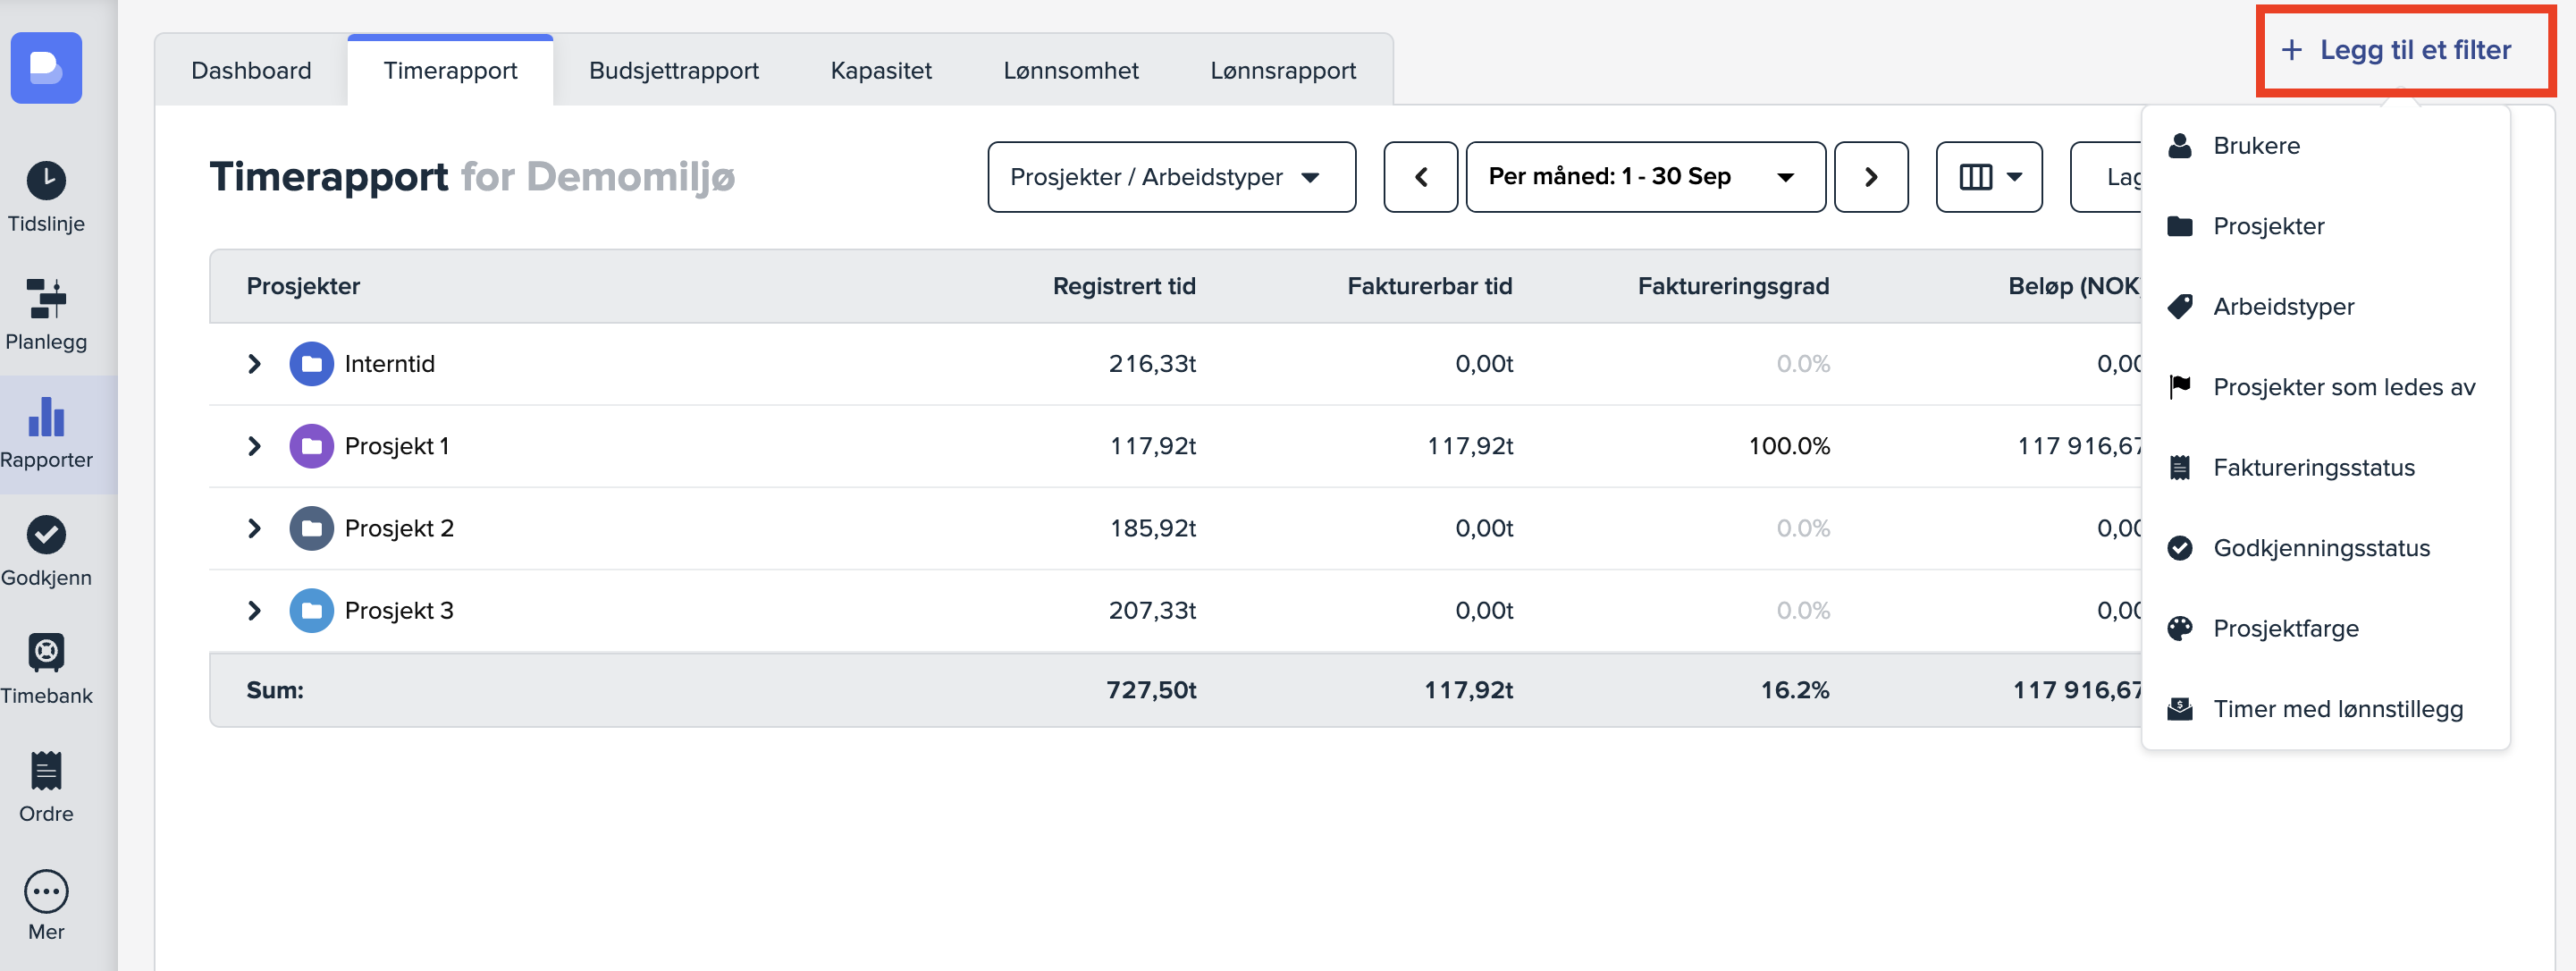The image size is (2576, 971).
Task: Expand the Interntid project row
Action: [254, 364]
